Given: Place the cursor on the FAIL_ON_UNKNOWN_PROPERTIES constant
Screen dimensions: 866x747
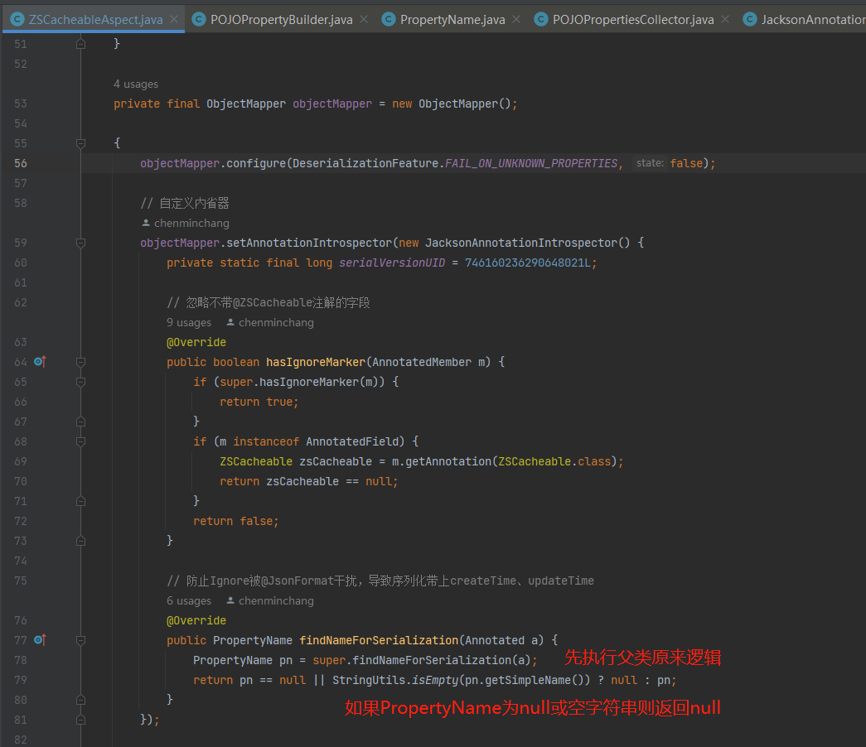Looking at the screenshot, I should coord(531,163).
